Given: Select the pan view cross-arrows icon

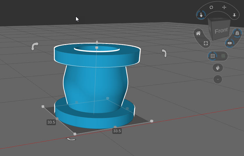Looking at the screenshot, I should pos(224,7).
